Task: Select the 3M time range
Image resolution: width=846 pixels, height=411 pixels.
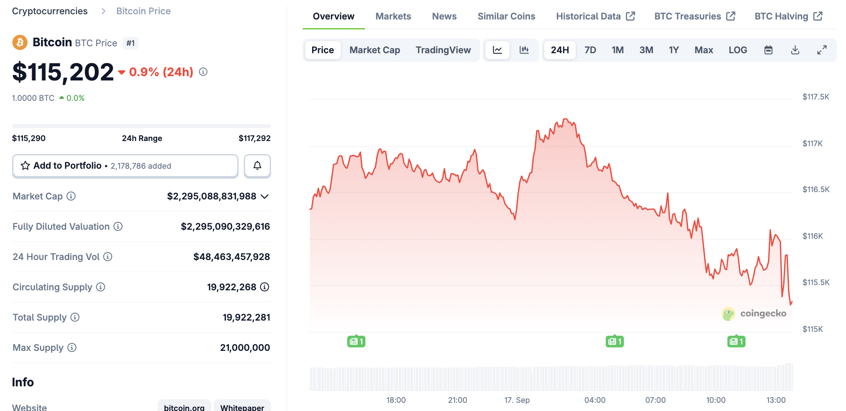Action: click(646, 50)
